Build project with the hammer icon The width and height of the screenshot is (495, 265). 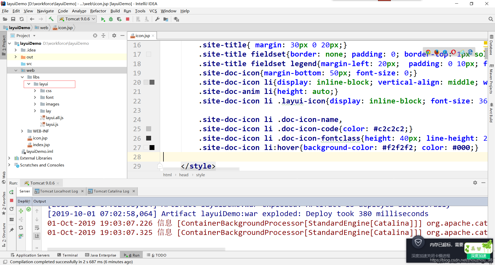pos(51,19)
